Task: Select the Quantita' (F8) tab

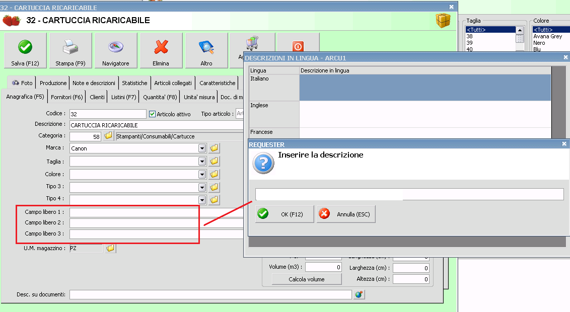Action: [160, 97]
